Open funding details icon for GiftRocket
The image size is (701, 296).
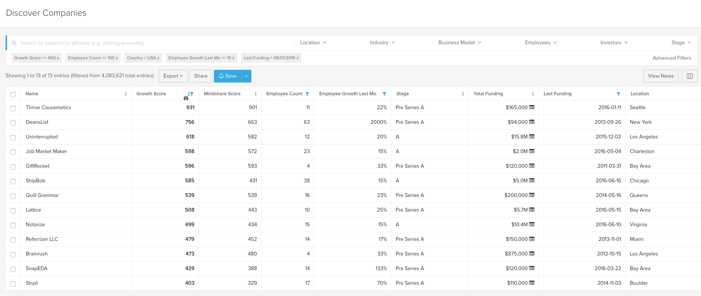pyautogui.click(x=532, y=166)
